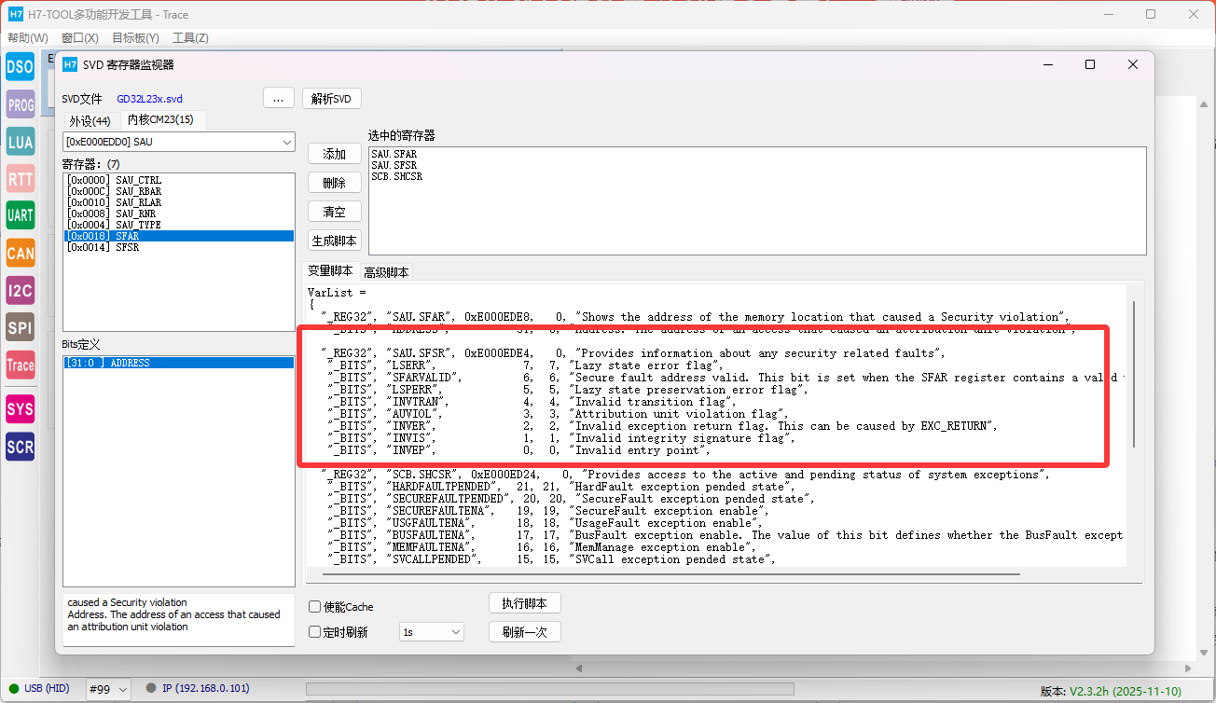Open the #99 device number dropdown

click(108, 689)
